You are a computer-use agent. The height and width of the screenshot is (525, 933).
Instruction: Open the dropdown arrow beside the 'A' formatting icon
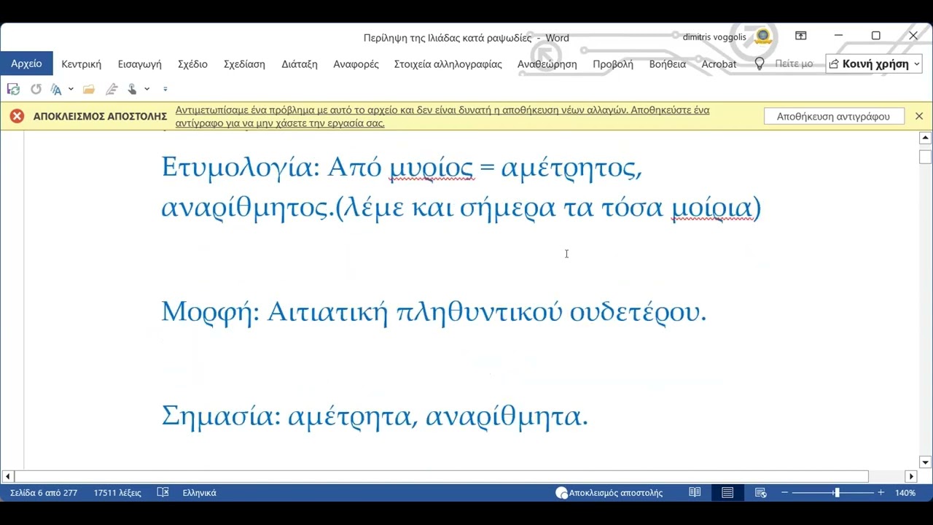(x=71, y=89)
